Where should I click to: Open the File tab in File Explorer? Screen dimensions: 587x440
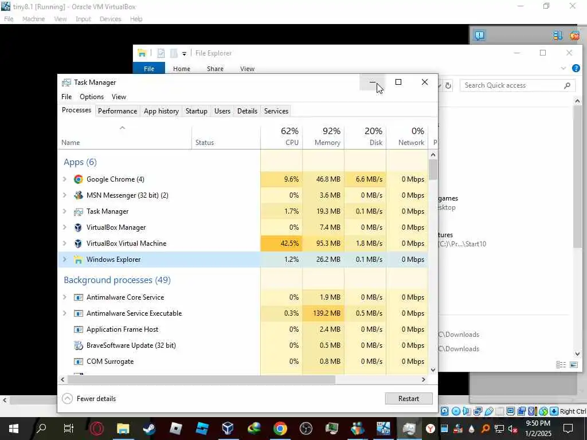[149, 69]
